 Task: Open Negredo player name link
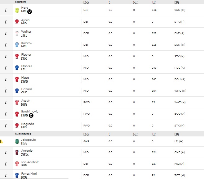pos(28,124)
